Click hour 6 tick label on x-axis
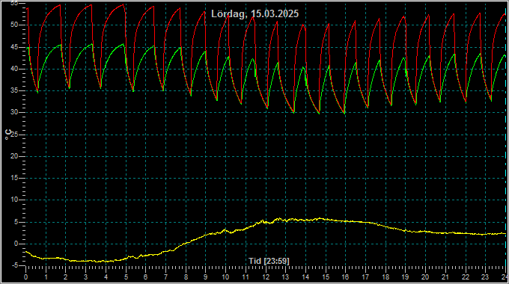509x284 pixels. point(145,277)
